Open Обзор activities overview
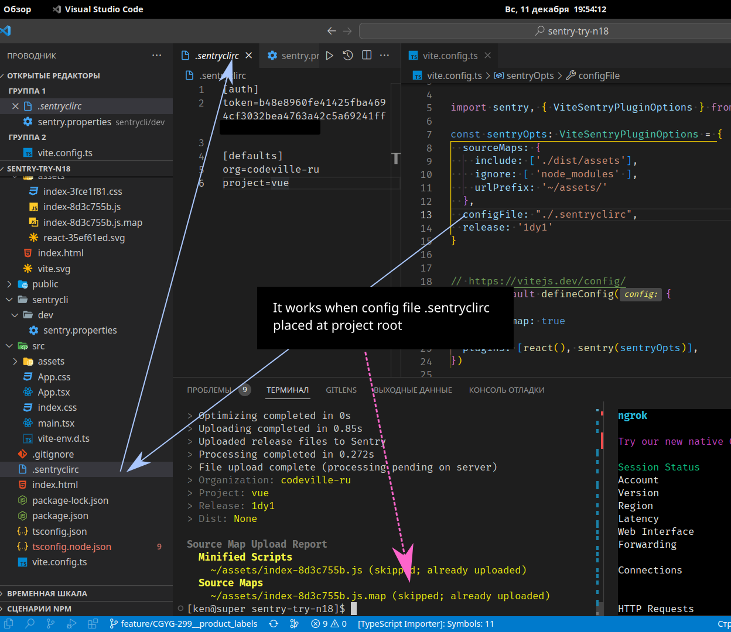This screenshot has width=731, height=632. (x=18, y=9)
